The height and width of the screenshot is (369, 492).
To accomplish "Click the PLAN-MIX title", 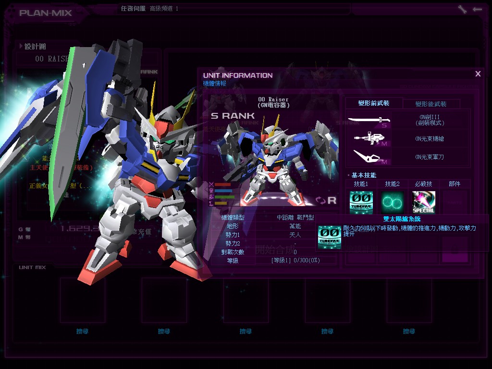I will coord(46,13).
